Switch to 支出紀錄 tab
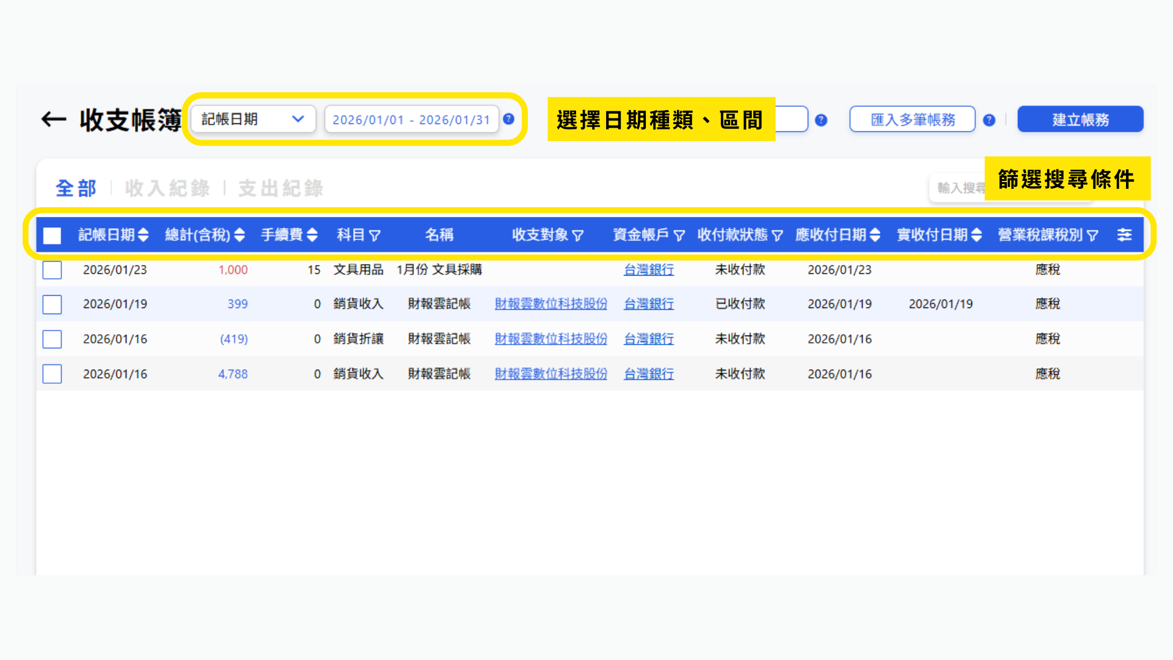The height and width of the screenshot is (660, 1173). click(x=280, y=188)
